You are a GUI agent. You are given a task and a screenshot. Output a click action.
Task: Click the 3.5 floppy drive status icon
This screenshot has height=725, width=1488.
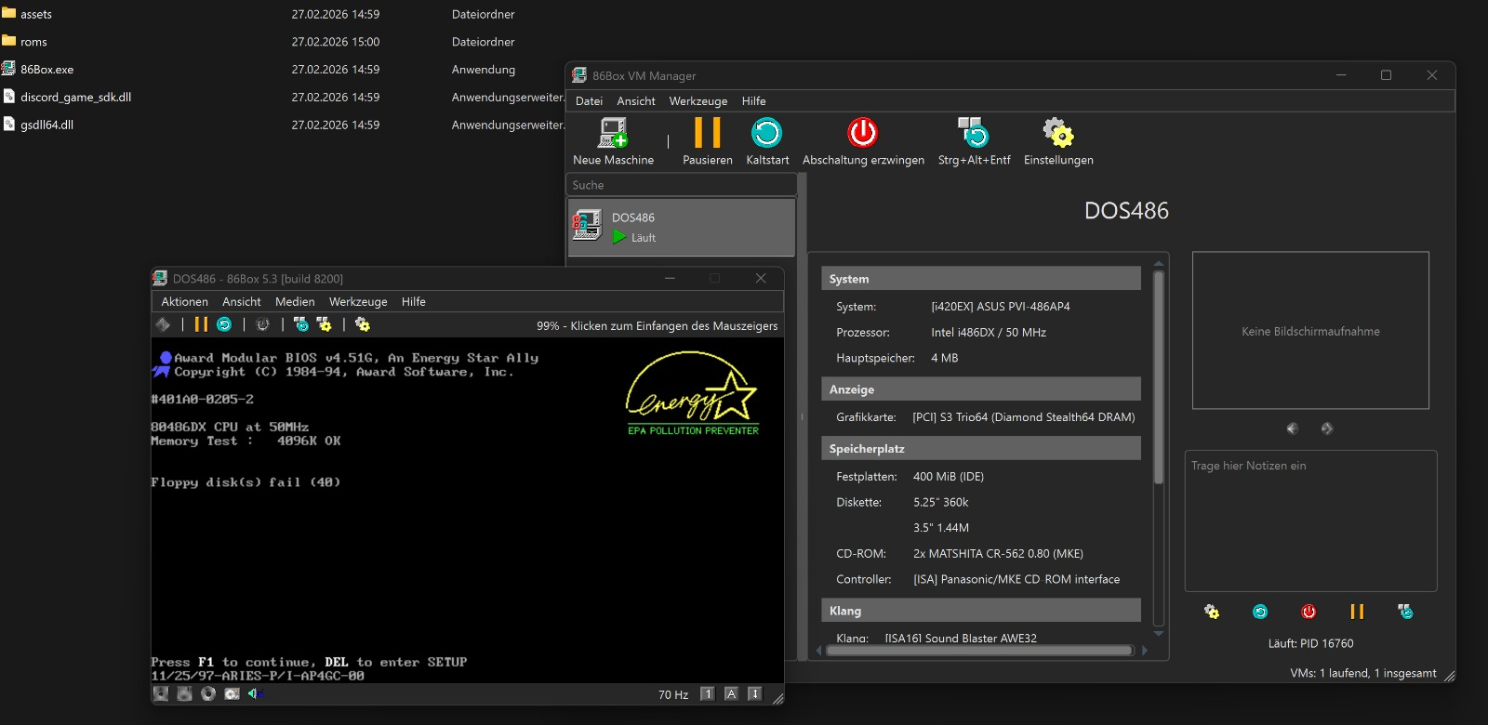[184, 693]
